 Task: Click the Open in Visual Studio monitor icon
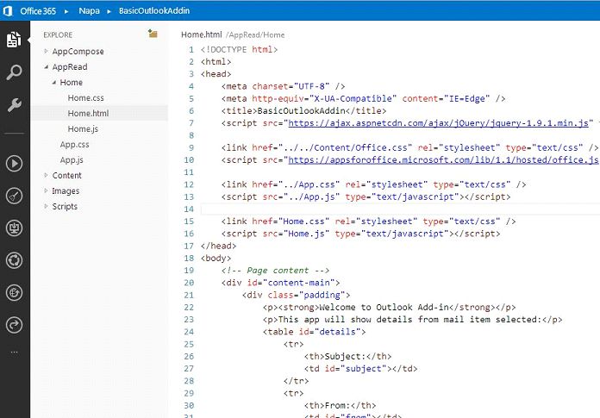(14, 228)
